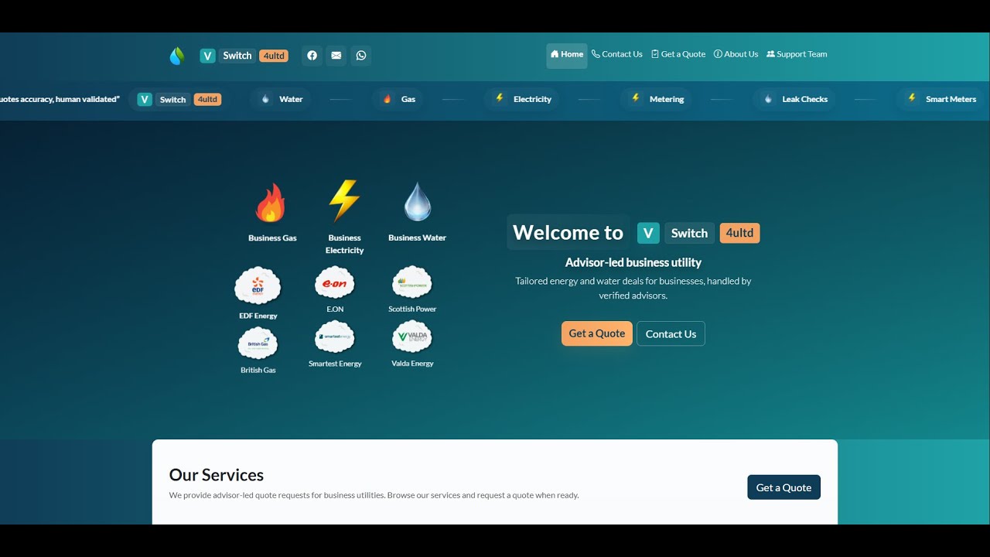
Task: Click the Leak Checks droplet icon in ticker
Action: click(x=768, y=99)
